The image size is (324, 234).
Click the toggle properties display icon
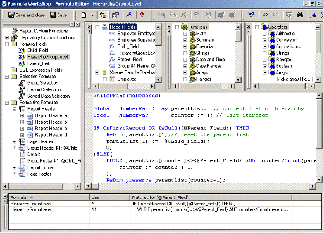pyautogui.click(x=115, y=15)
